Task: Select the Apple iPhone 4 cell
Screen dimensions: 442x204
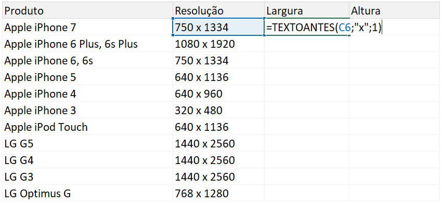Action: click(x=88, y=94)
